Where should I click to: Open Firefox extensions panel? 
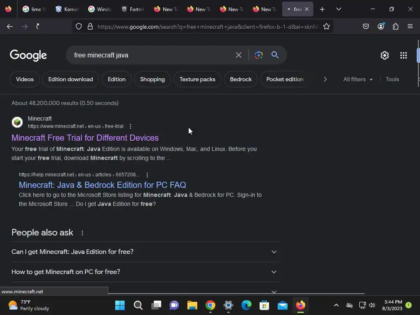click(395, 27)
